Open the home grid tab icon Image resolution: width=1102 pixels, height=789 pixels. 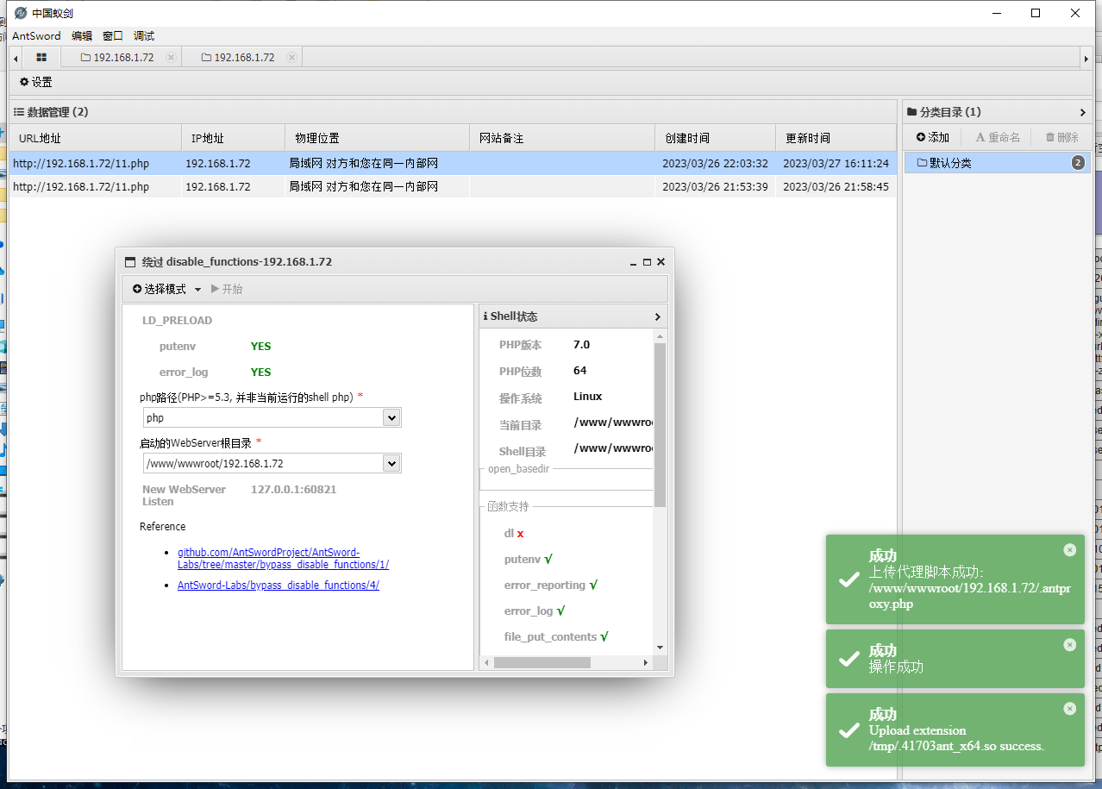click(41, 57)
